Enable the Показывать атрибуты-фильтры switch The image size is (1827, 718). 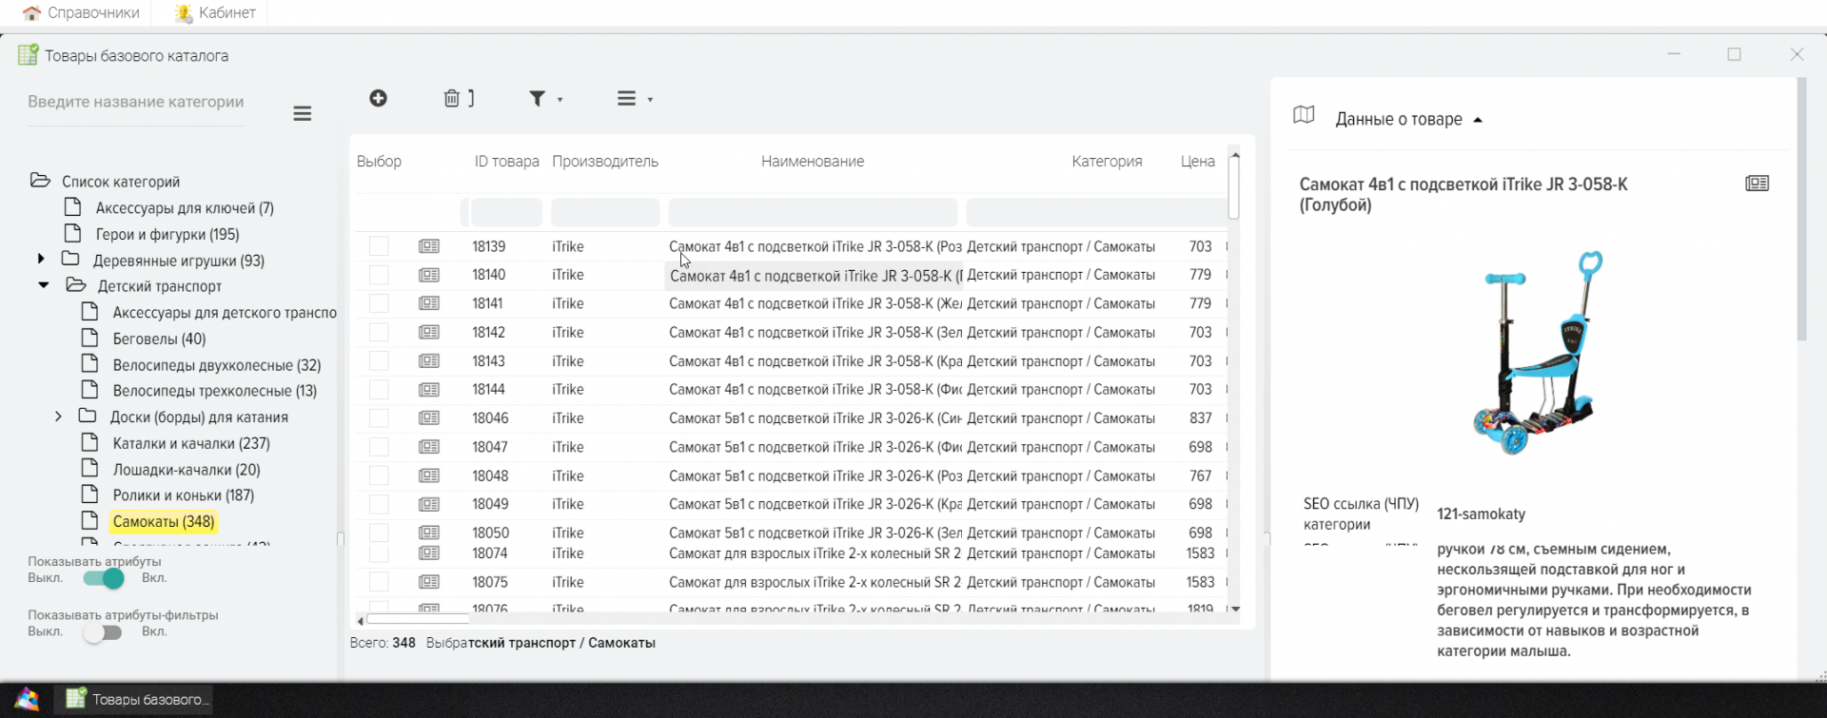click(103, 632)
